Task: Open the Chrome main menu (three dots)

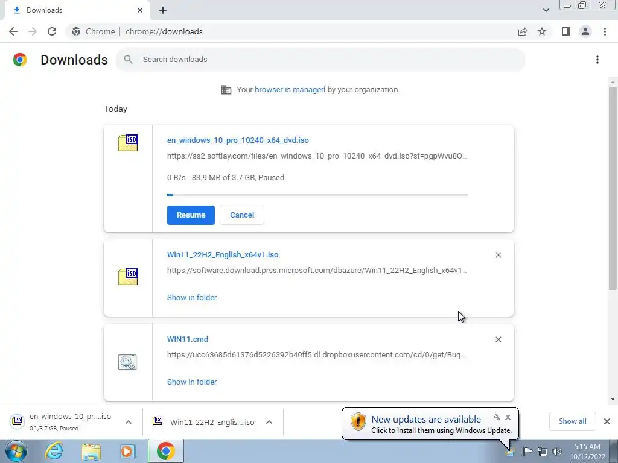Action: [605, 31]
